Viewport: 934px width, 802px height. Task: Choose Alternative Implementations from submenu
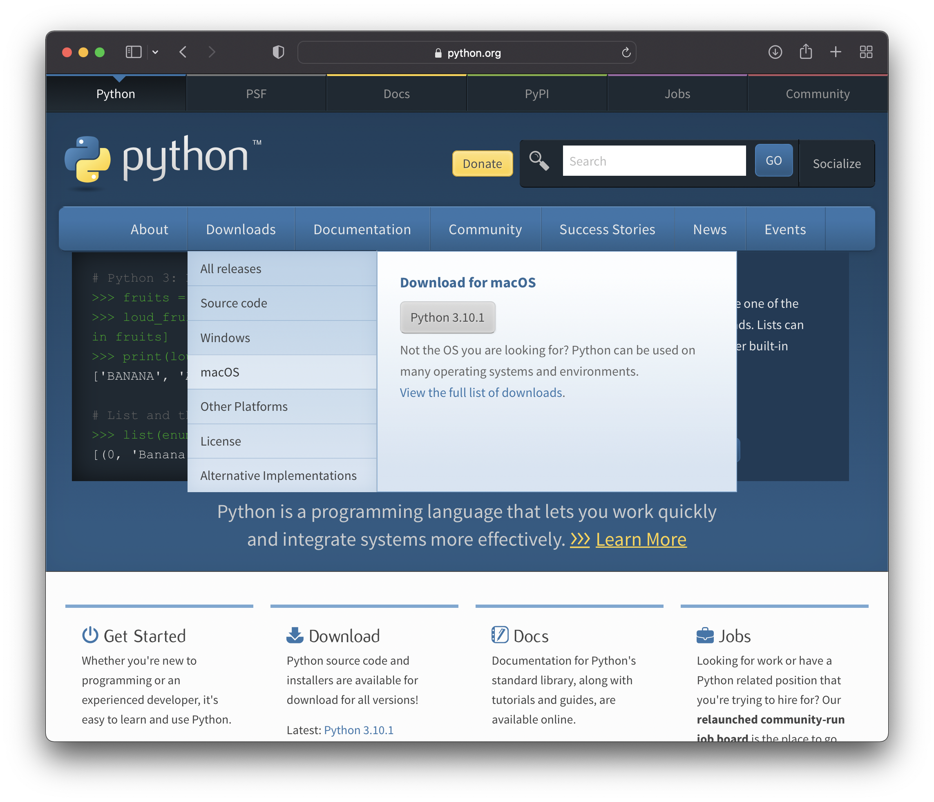point(282,475)
